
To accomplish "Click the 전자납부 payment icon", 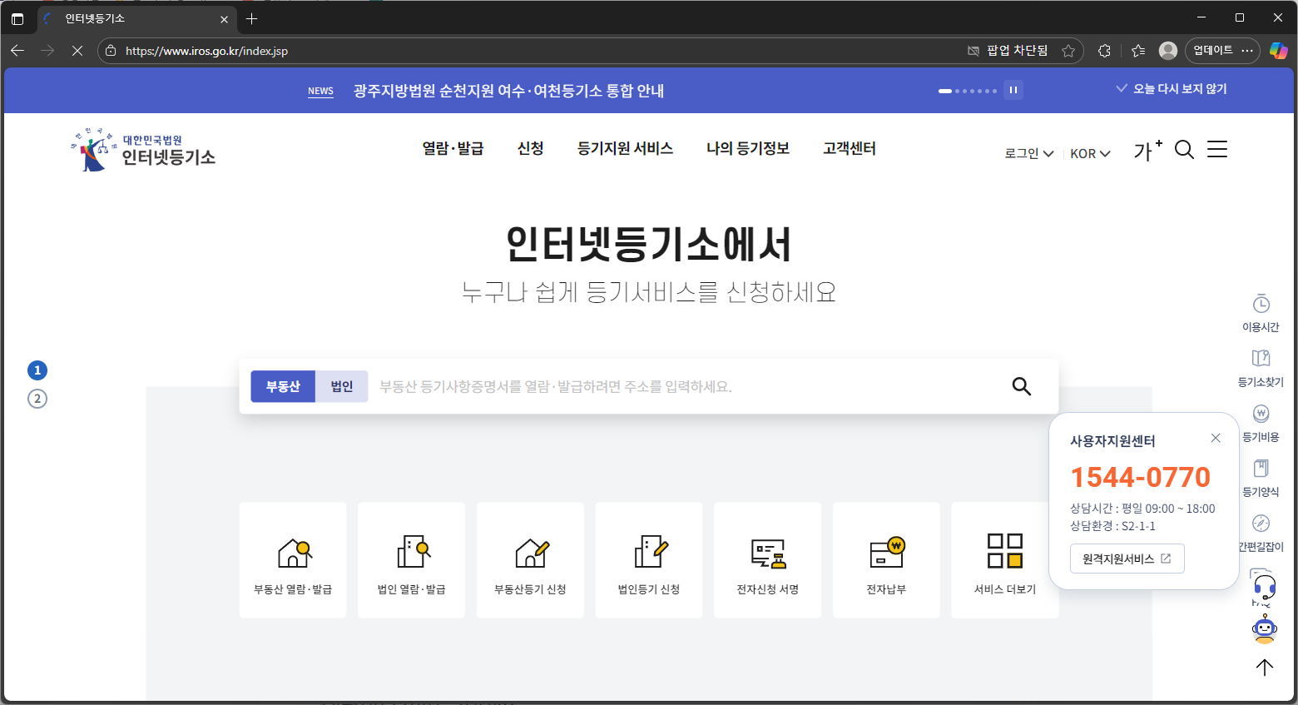I will click(885, 559).
